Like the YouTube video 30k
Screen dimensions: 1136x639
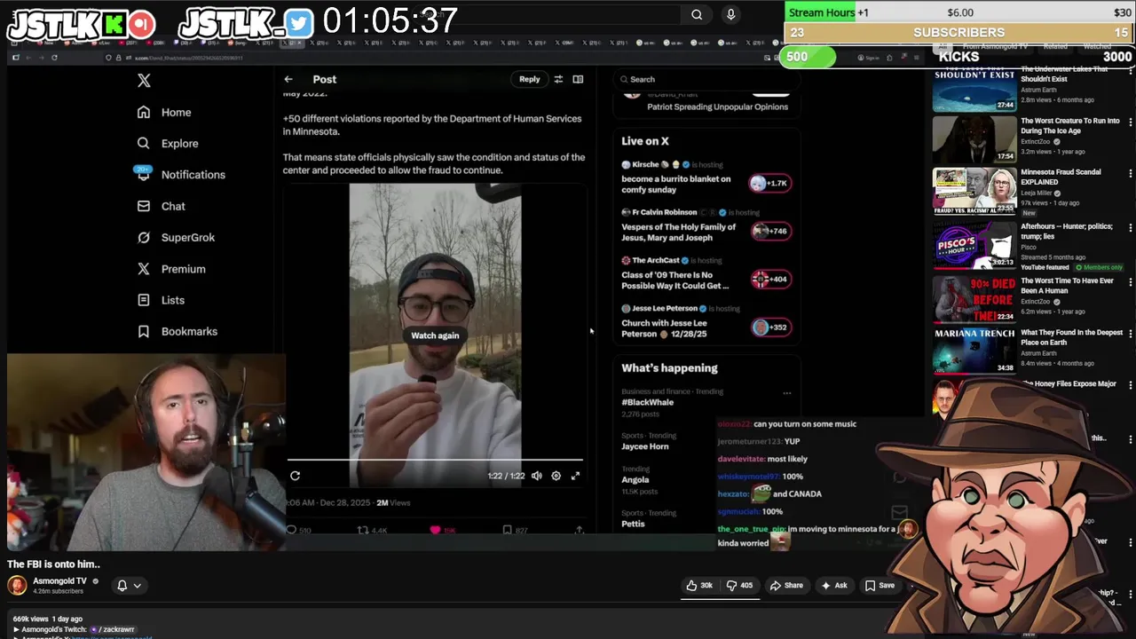pyautogui.click(x=699, y=586)
